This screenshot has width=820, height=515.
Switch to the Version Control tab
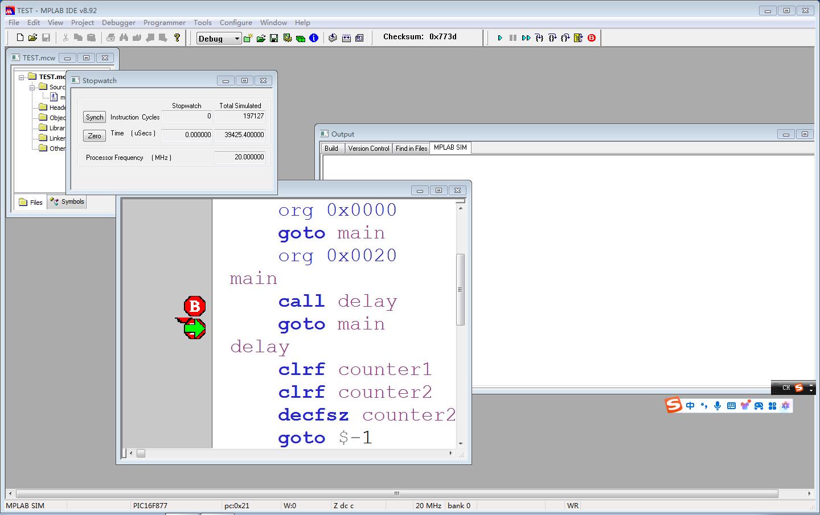(x=368, y=148)
